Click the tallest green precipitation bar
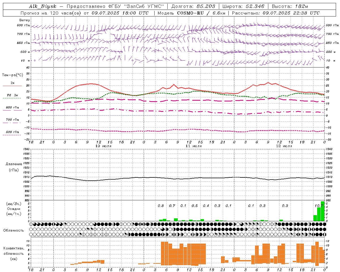 (323, 211)
